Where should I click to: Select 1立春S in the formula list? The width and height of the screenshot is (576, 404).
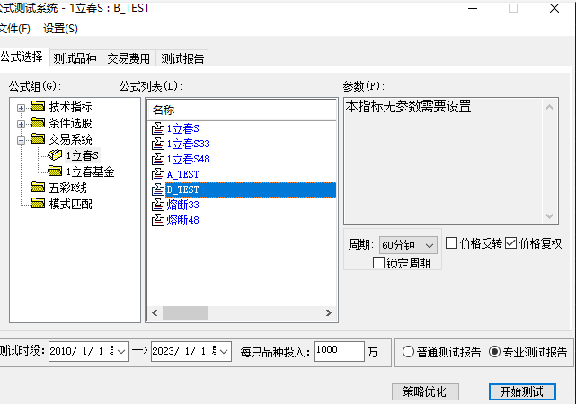point(182,128)
